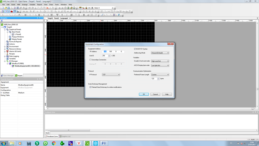This screenshot has width=259, height=146.
Task: Uncheck the IEC61131 Syntax checkbox
Action: [135, 49]
